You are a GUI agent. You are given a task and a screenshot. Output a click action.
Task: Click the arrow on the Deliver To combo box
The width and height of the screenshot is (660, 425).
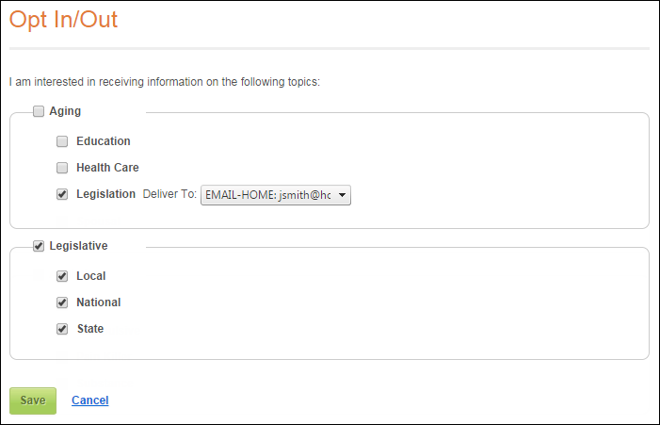pyautogui.click(x=342, y=195)
